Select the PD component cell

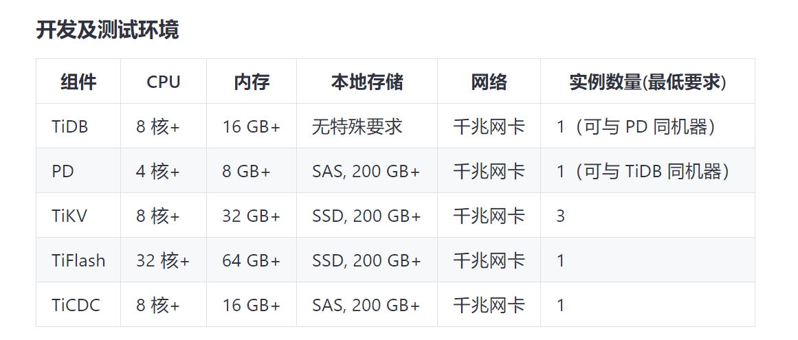pos(63,171)
